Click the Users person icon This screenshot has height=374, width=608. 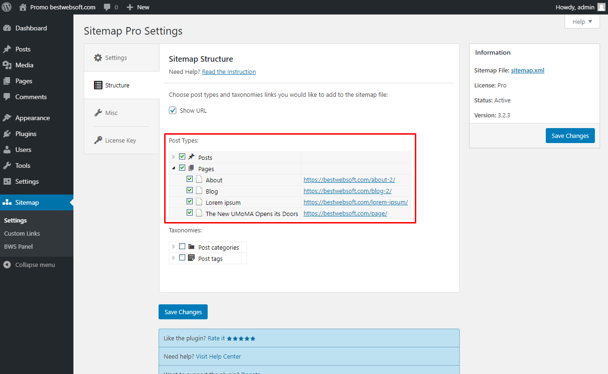pos(7,150)
